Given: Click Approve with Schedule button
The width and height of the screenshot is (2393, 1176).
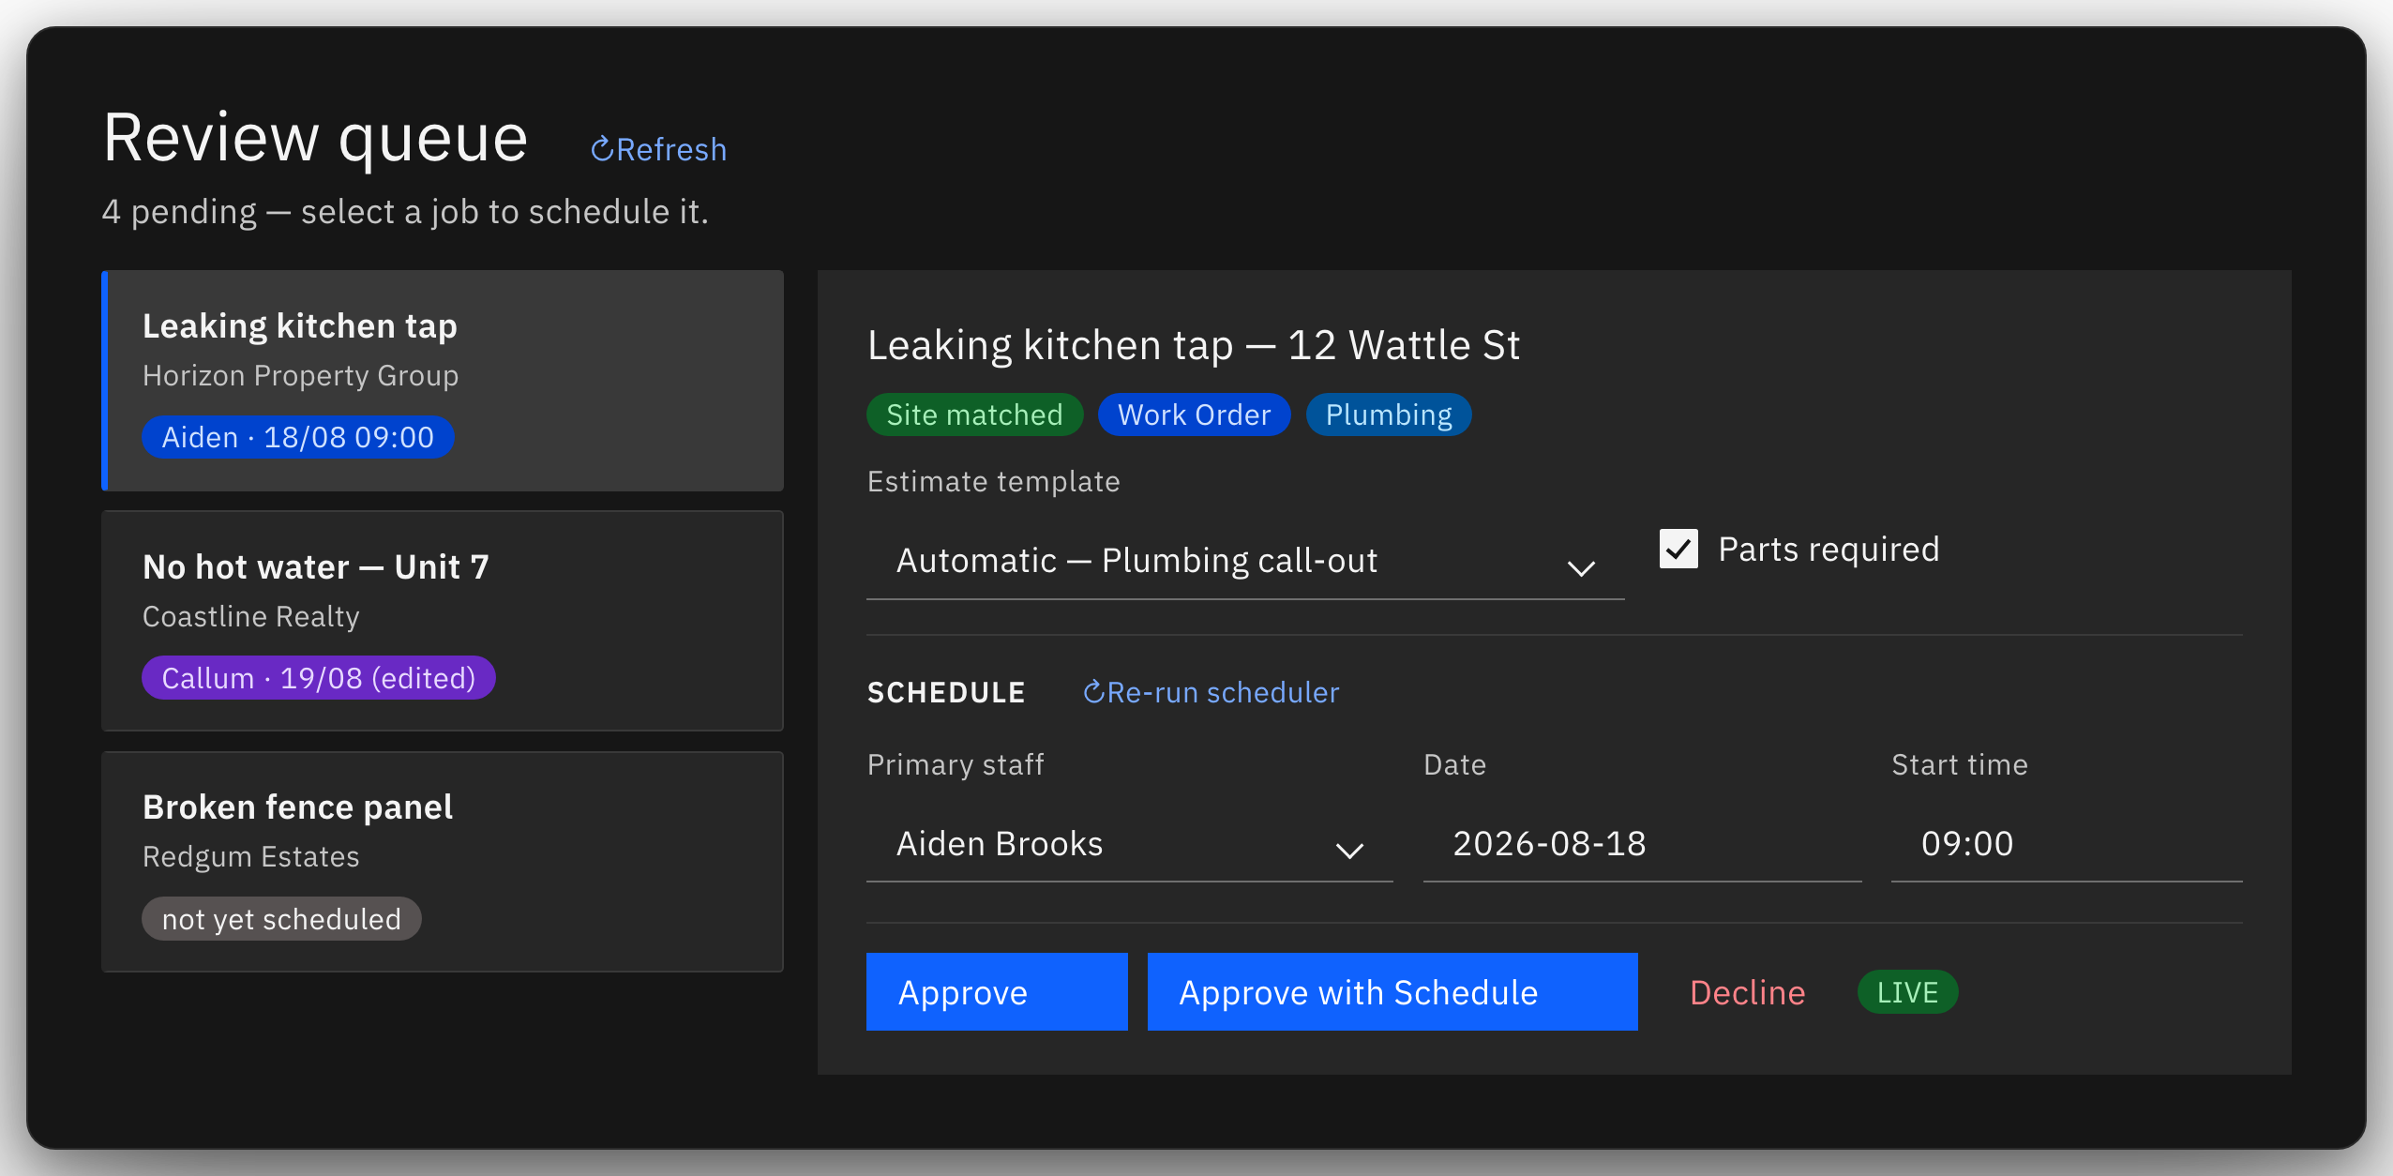Looking at the screenshot, I should tap(1392, 991).
